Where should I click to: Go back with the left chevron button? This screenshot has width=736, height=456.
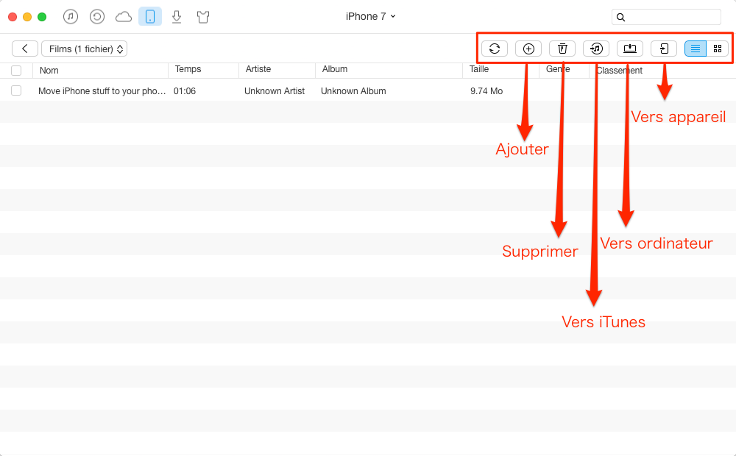click(x=25, y=49)
